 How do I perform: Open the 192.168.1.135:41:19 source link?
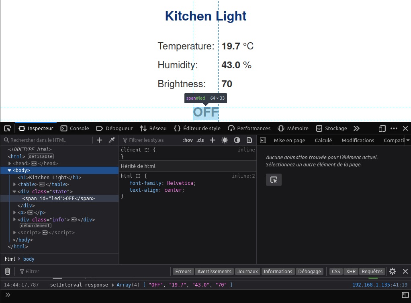pyautogui.click(x=380, y=285)
